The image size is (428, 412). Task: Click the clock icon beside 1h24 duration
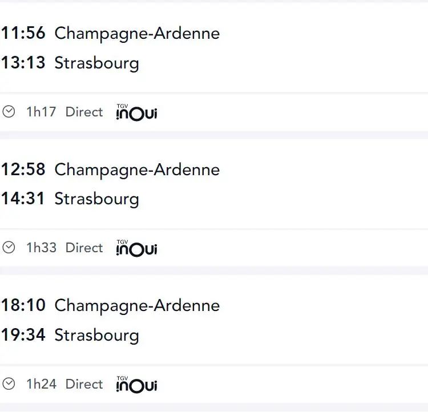point(9,384)
